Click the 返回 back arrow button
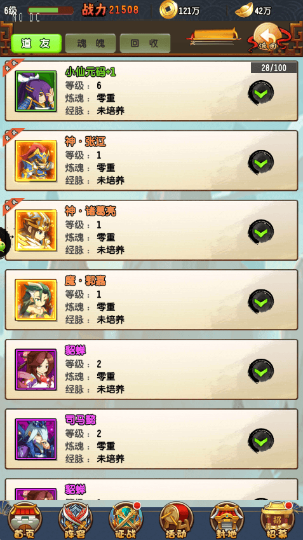The image size is (303, 540). point(268,38)
